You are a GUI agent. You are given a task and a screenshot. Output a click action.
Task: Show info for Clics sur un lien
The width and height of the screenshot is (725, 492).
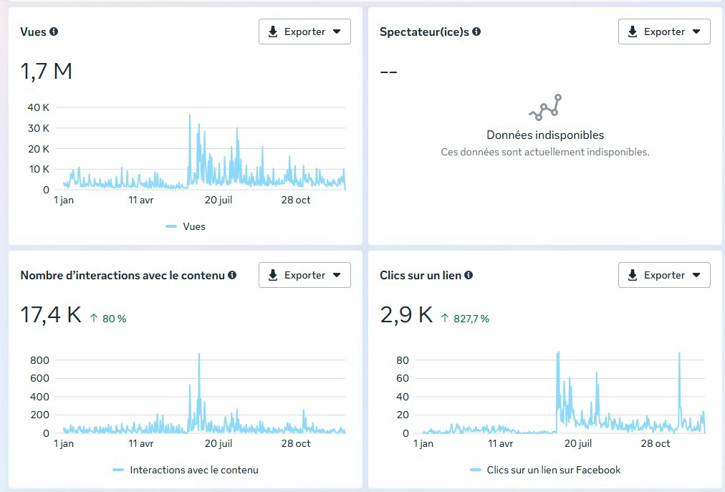[x=469, y=275]
